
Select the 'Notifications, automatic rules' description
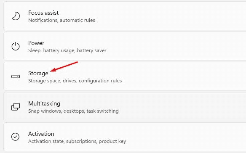pyautogui.click(x=61, y=20)
